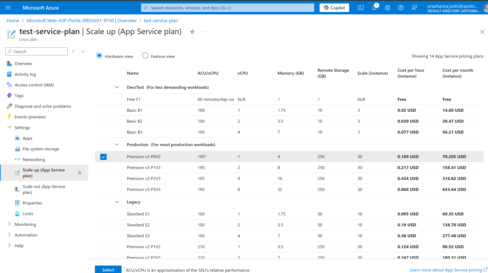
Task: Open the Copilot button
Action: [334, 8]
